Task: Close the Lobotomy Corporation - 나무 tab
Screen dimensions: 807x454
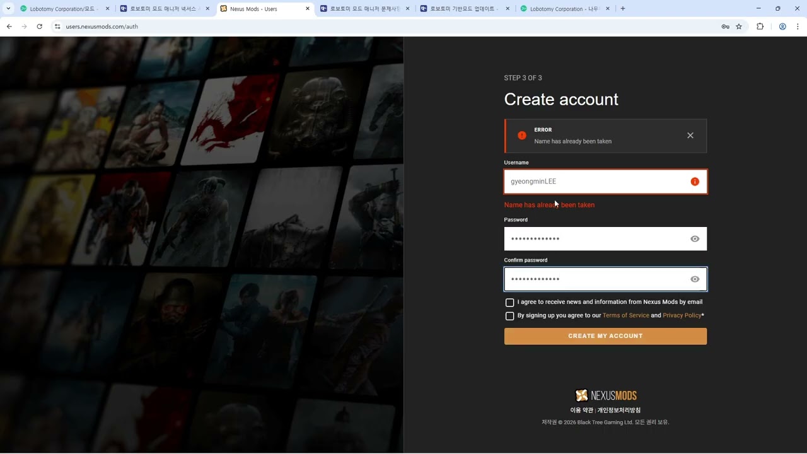Action: pos(608,9)
